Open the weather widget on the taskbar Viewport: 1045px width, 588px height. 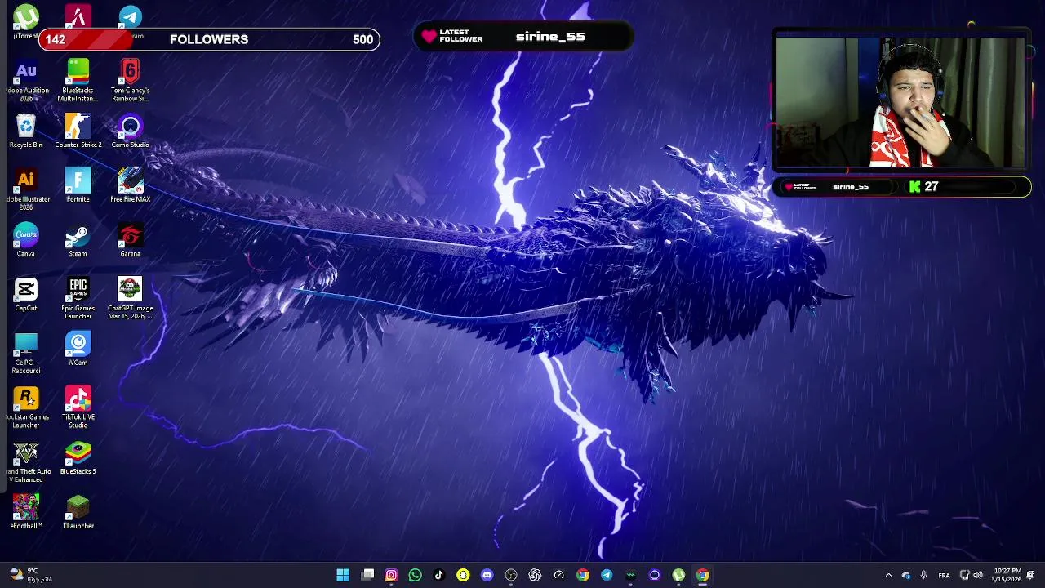click(x=31, y=575)
